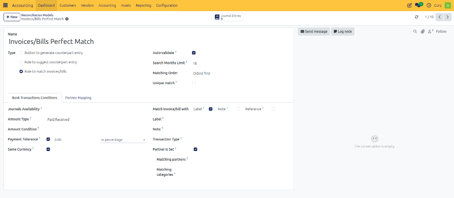Open Matching Order 'Oldest first' dropdown

(x=241, y=74)
